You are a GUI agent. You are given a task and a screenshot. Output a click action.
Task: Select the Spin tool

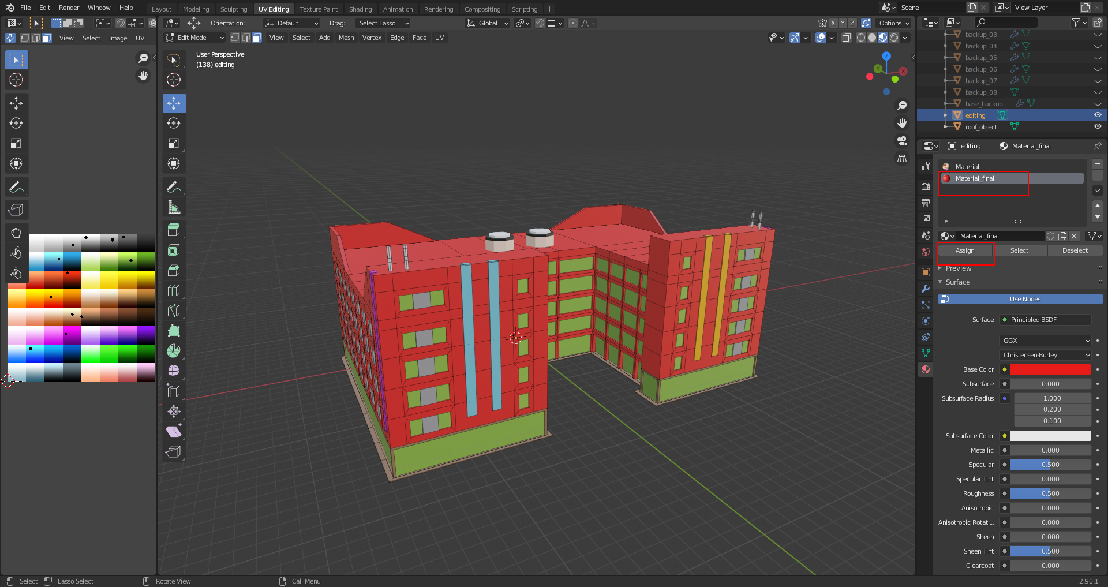tap(174, 351)
